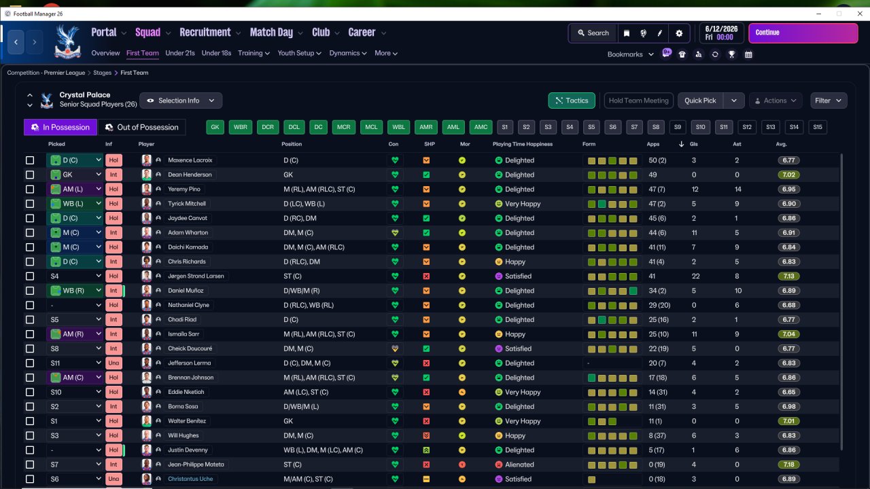Open Dean Henderson's GK picked-position dropdown
Image resolution: width=870 pixels, height=489 pixels.
75,175
